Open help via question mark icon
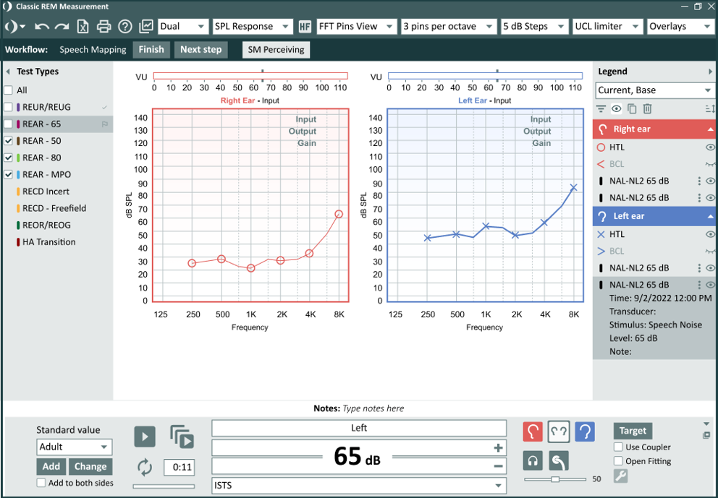This screenshot has width=718, height=498. tap(125, 27)
